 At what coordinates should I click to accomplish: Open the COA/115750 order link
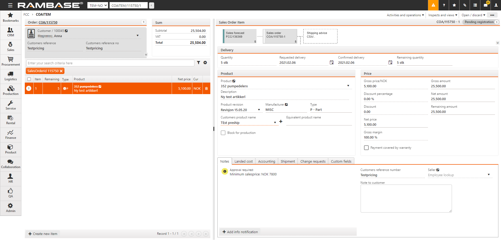(x=48, y=22)
